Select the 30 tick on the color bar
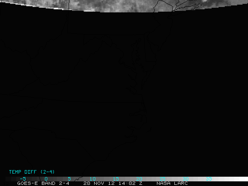 pyautogui.click(x=185, y=179)
